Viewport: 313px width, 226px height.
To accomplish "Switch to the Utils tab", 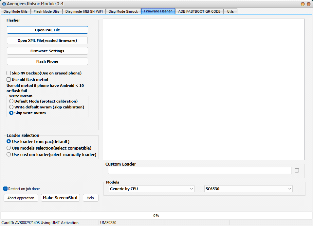I will [230, 11].
